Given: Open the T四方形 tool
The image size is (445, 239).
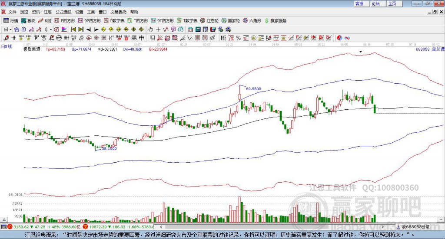Looking at the screenshot, I should 138,21.
